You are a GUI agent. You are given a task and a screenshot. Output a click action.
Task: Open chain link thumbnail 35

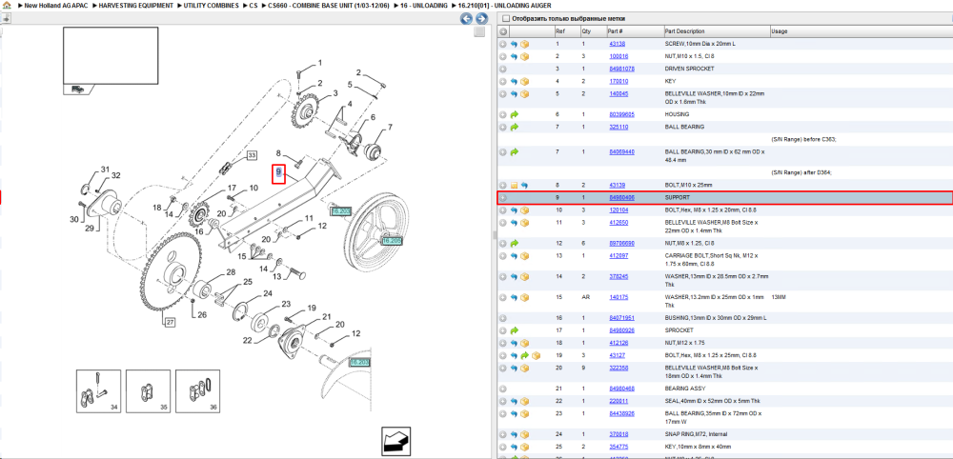[x=149, y=391]
